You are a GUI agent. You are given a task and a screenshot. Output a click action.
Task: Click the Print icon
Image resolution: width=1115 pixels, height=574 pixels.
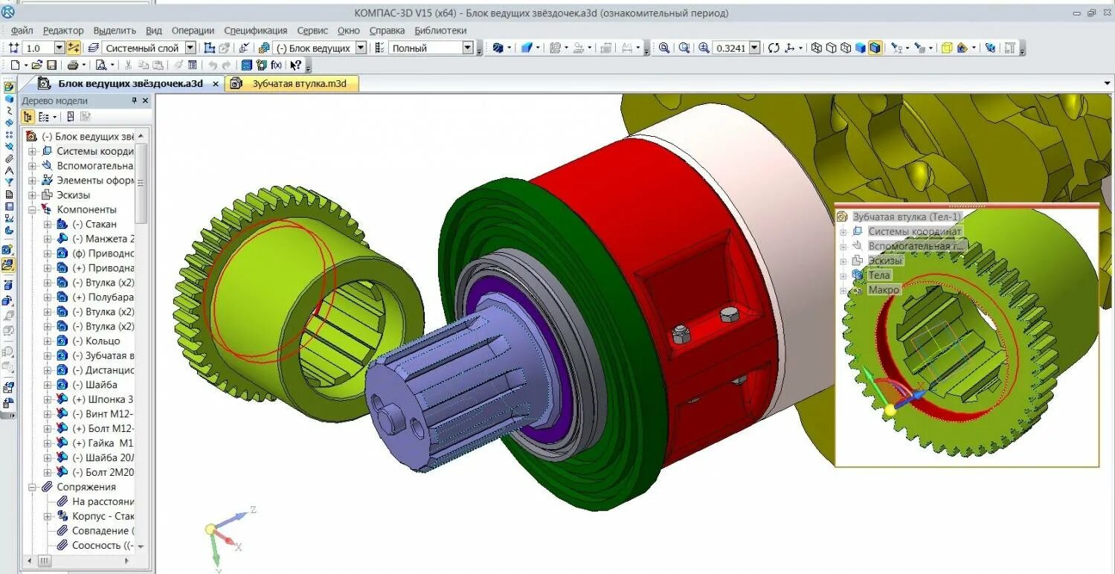[x=72, y=65]
